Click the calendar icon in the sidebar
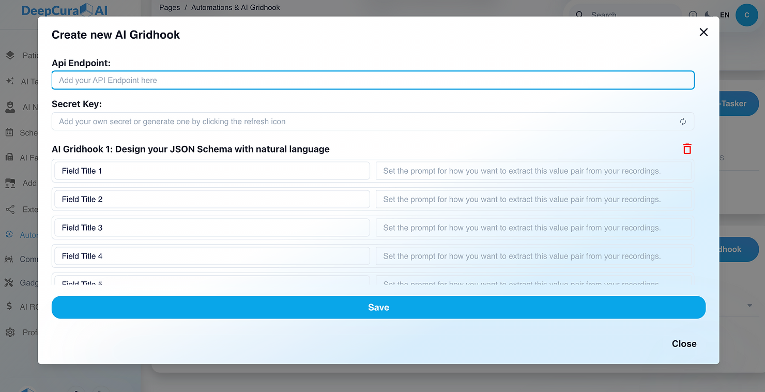Viewport: 765px width, 392px height. [10, 133]
